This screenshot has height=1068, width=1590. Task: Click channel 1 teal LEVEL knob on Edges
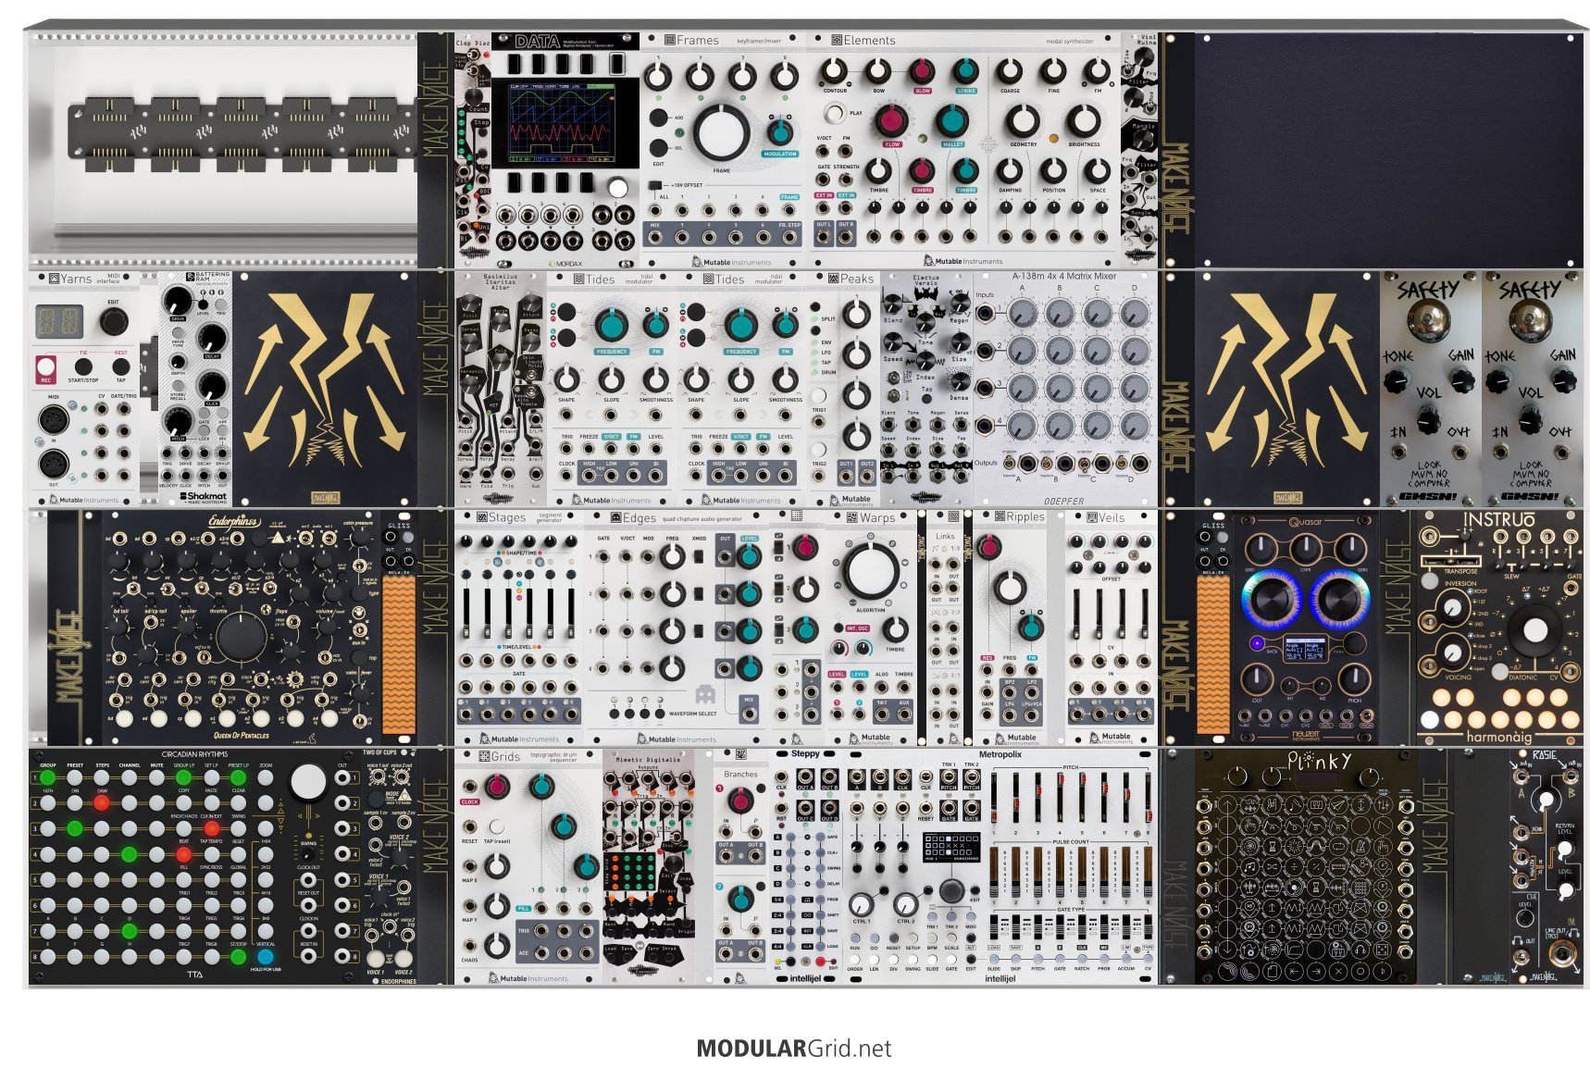click(749, 556)
